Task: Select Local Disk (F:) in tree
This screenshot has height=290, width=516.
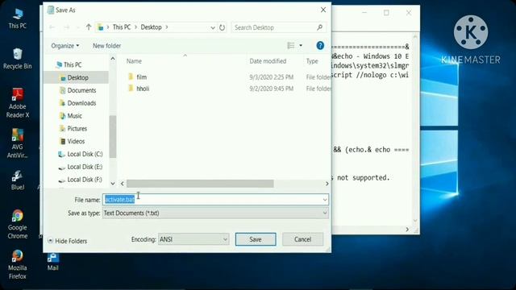Action: click(x=85, y=180)
